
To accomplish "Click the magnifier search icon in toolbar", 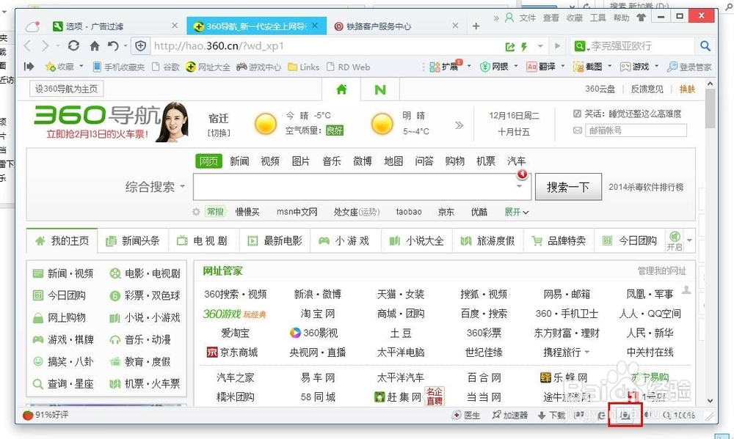I will 705,46.
